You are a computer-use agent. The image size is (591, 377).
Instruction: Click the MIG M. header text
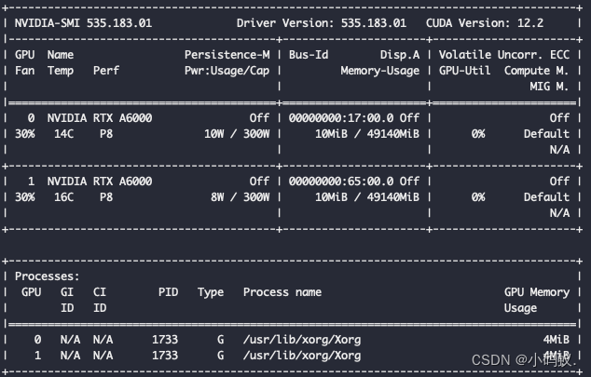549,87
